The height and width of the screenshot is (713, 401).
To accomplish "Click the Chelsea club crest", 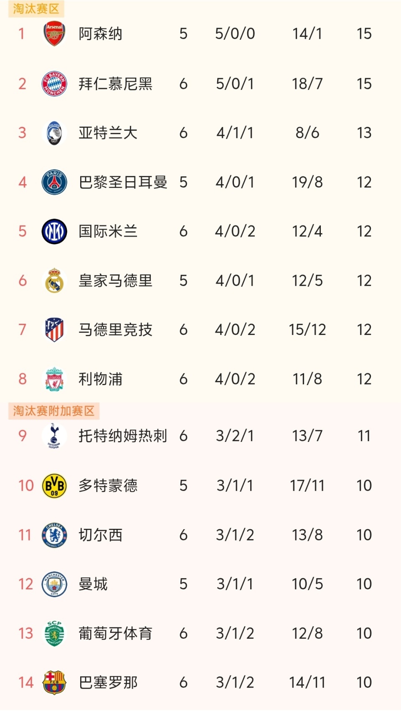I will [54, 535].
